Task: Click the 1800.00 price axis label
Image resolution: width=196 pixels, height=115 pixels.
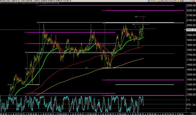Action: tap(191, 50)
